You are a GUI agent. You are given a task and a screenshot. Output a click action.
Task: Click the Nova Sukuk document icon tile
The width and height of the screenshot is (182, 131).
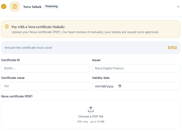[x=15, y=7]
